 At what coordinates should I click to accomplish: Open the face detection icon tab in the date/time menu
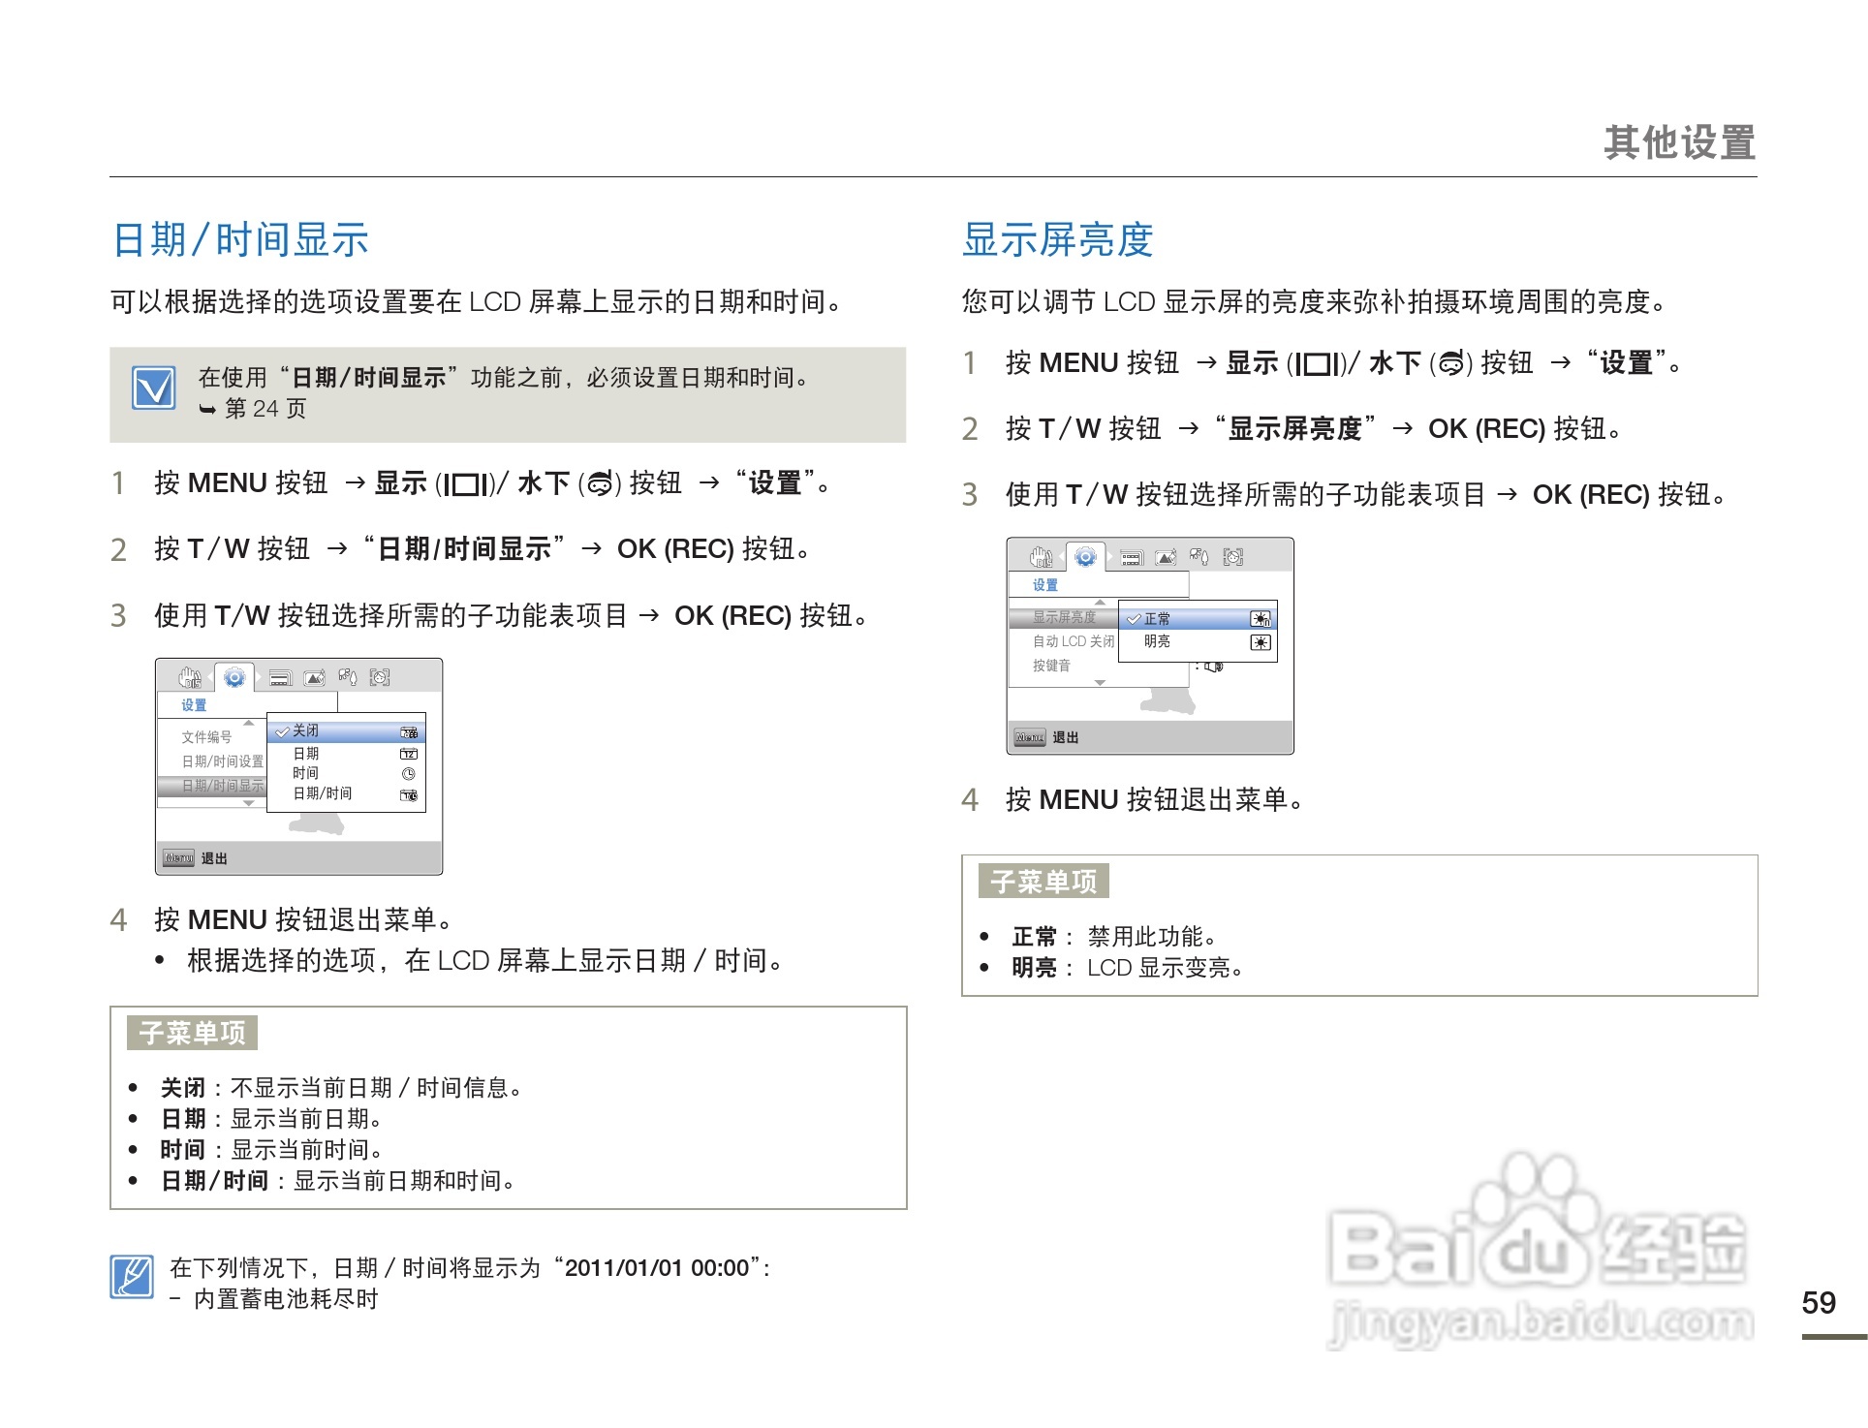(380, 677)
